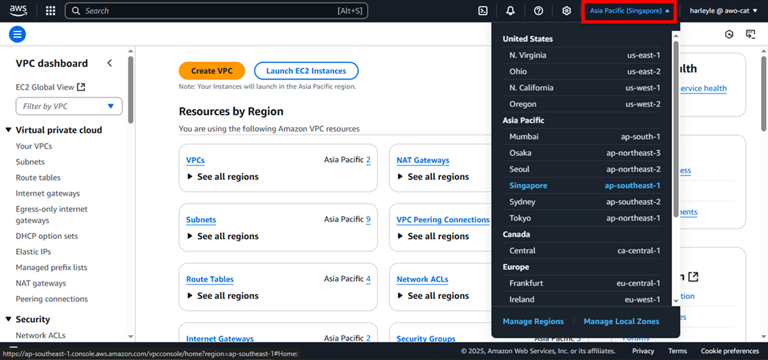Expand See all regions under Route Tables

point(223,295)
